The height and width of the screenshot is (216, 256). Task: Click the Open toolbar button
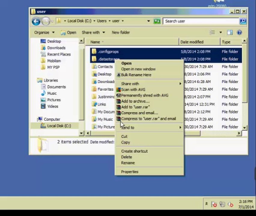point(69,32)
